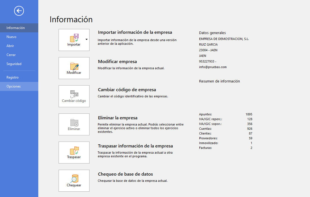The height and width of the screenshot is (197, 310).
Task: Click the Eliminar folder icon
Action: 74,123
